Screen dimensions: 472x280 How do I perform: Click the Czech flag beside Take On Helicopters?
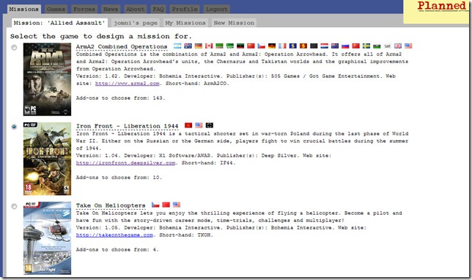pyautogui.click(x=155, y=205)
